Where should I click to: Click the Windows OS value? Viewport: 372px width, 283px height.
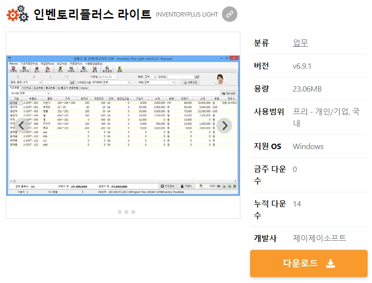tap(308, 146)
